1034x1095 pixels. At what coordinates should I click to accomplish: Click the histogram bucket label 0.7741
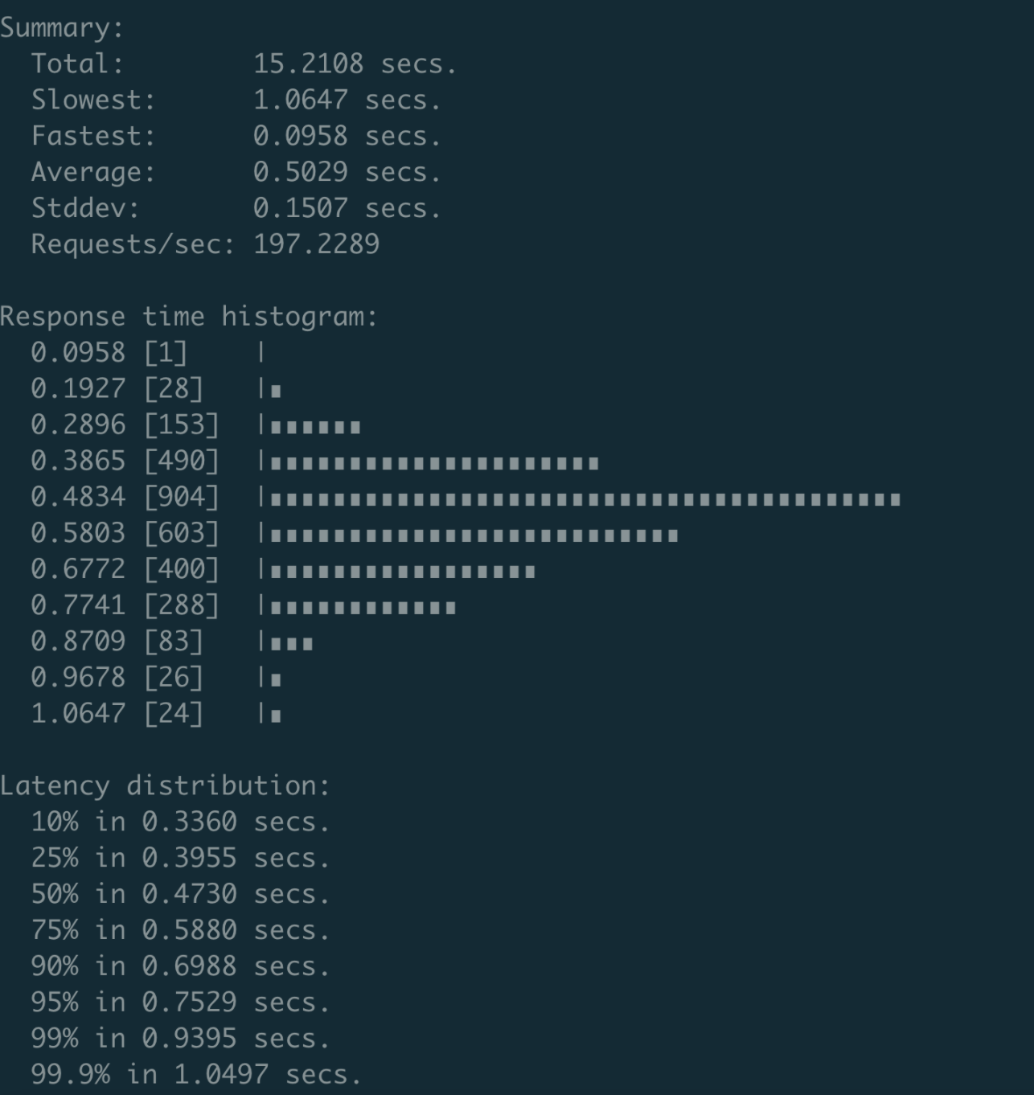pos(78,605)
